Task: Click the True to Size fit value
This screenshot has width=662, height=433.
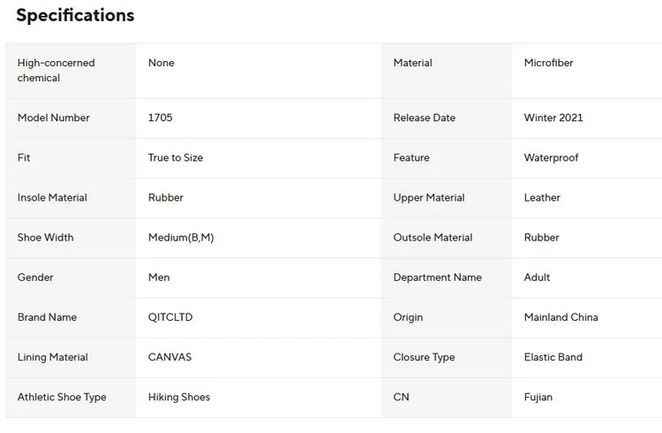Action: [175, 157]
